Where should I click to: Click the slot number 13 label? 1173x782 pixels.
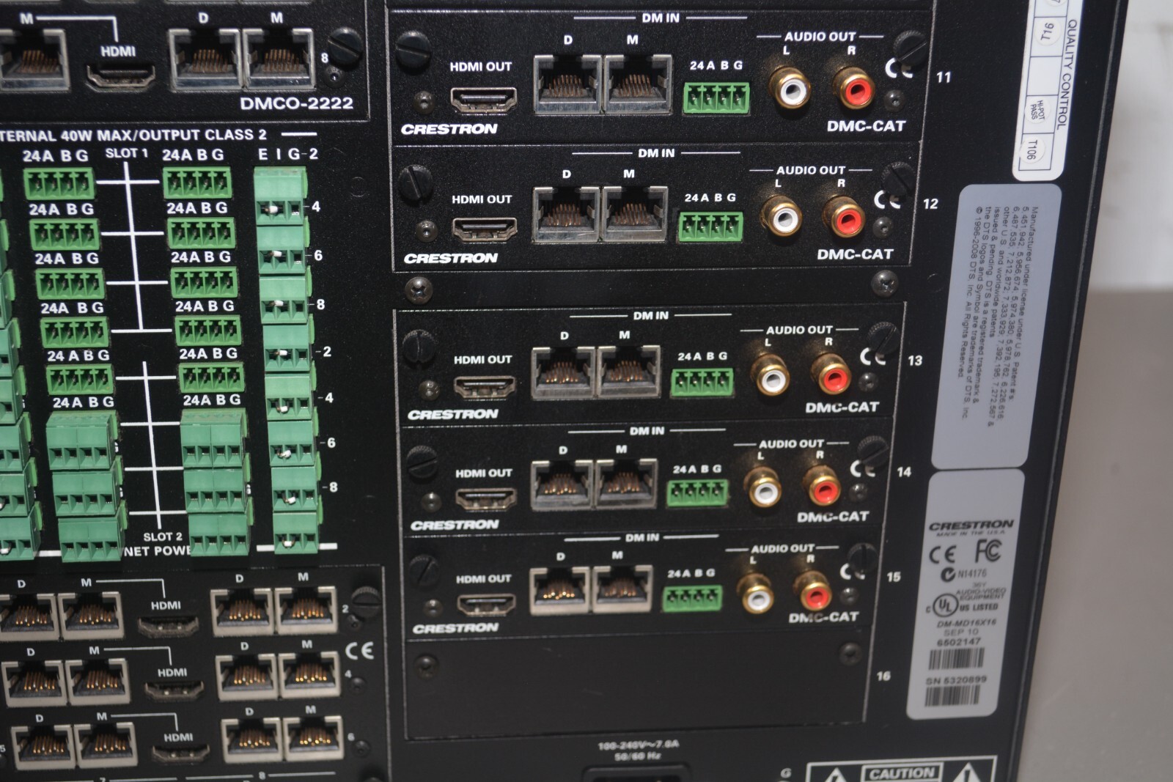click(915, 361)
